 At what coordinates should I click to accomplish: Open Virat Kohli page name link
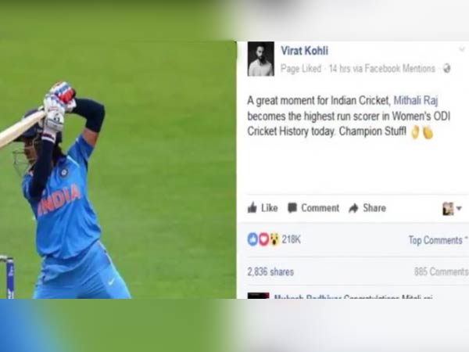coord(305,51)
